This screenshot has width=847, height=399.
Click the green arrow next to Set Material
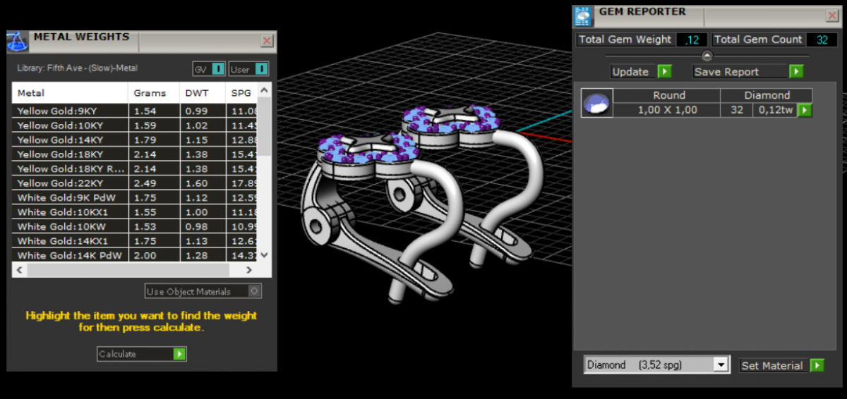pyautogui.click(x=817, y=365)
